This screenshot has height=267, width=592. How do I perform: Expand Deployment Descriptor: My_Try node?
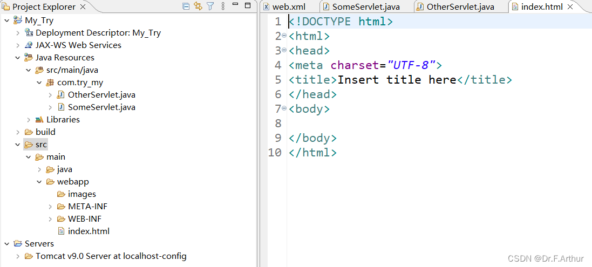coord(17,33)
